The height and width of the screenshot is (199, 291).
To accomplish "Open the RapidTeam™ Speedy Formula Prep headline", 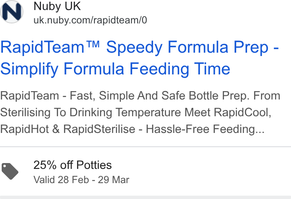I will pos(140,48).
